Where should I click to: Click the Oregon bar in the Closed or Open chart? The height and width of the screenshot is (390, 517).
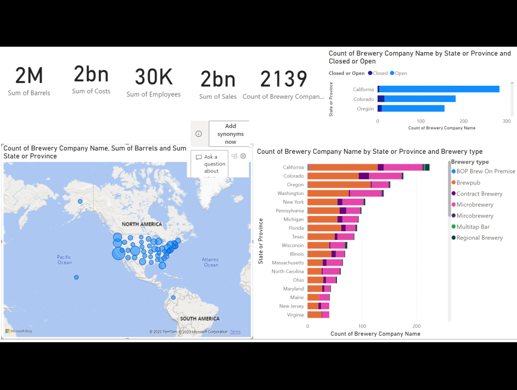point(412,108)
